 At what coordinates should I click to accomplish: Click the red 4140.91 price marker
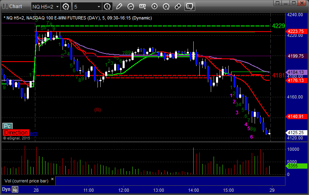pos(296,116)
